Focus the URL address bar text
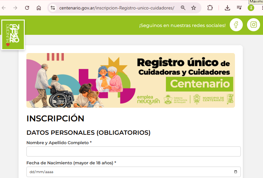 [x=117, y=8]
